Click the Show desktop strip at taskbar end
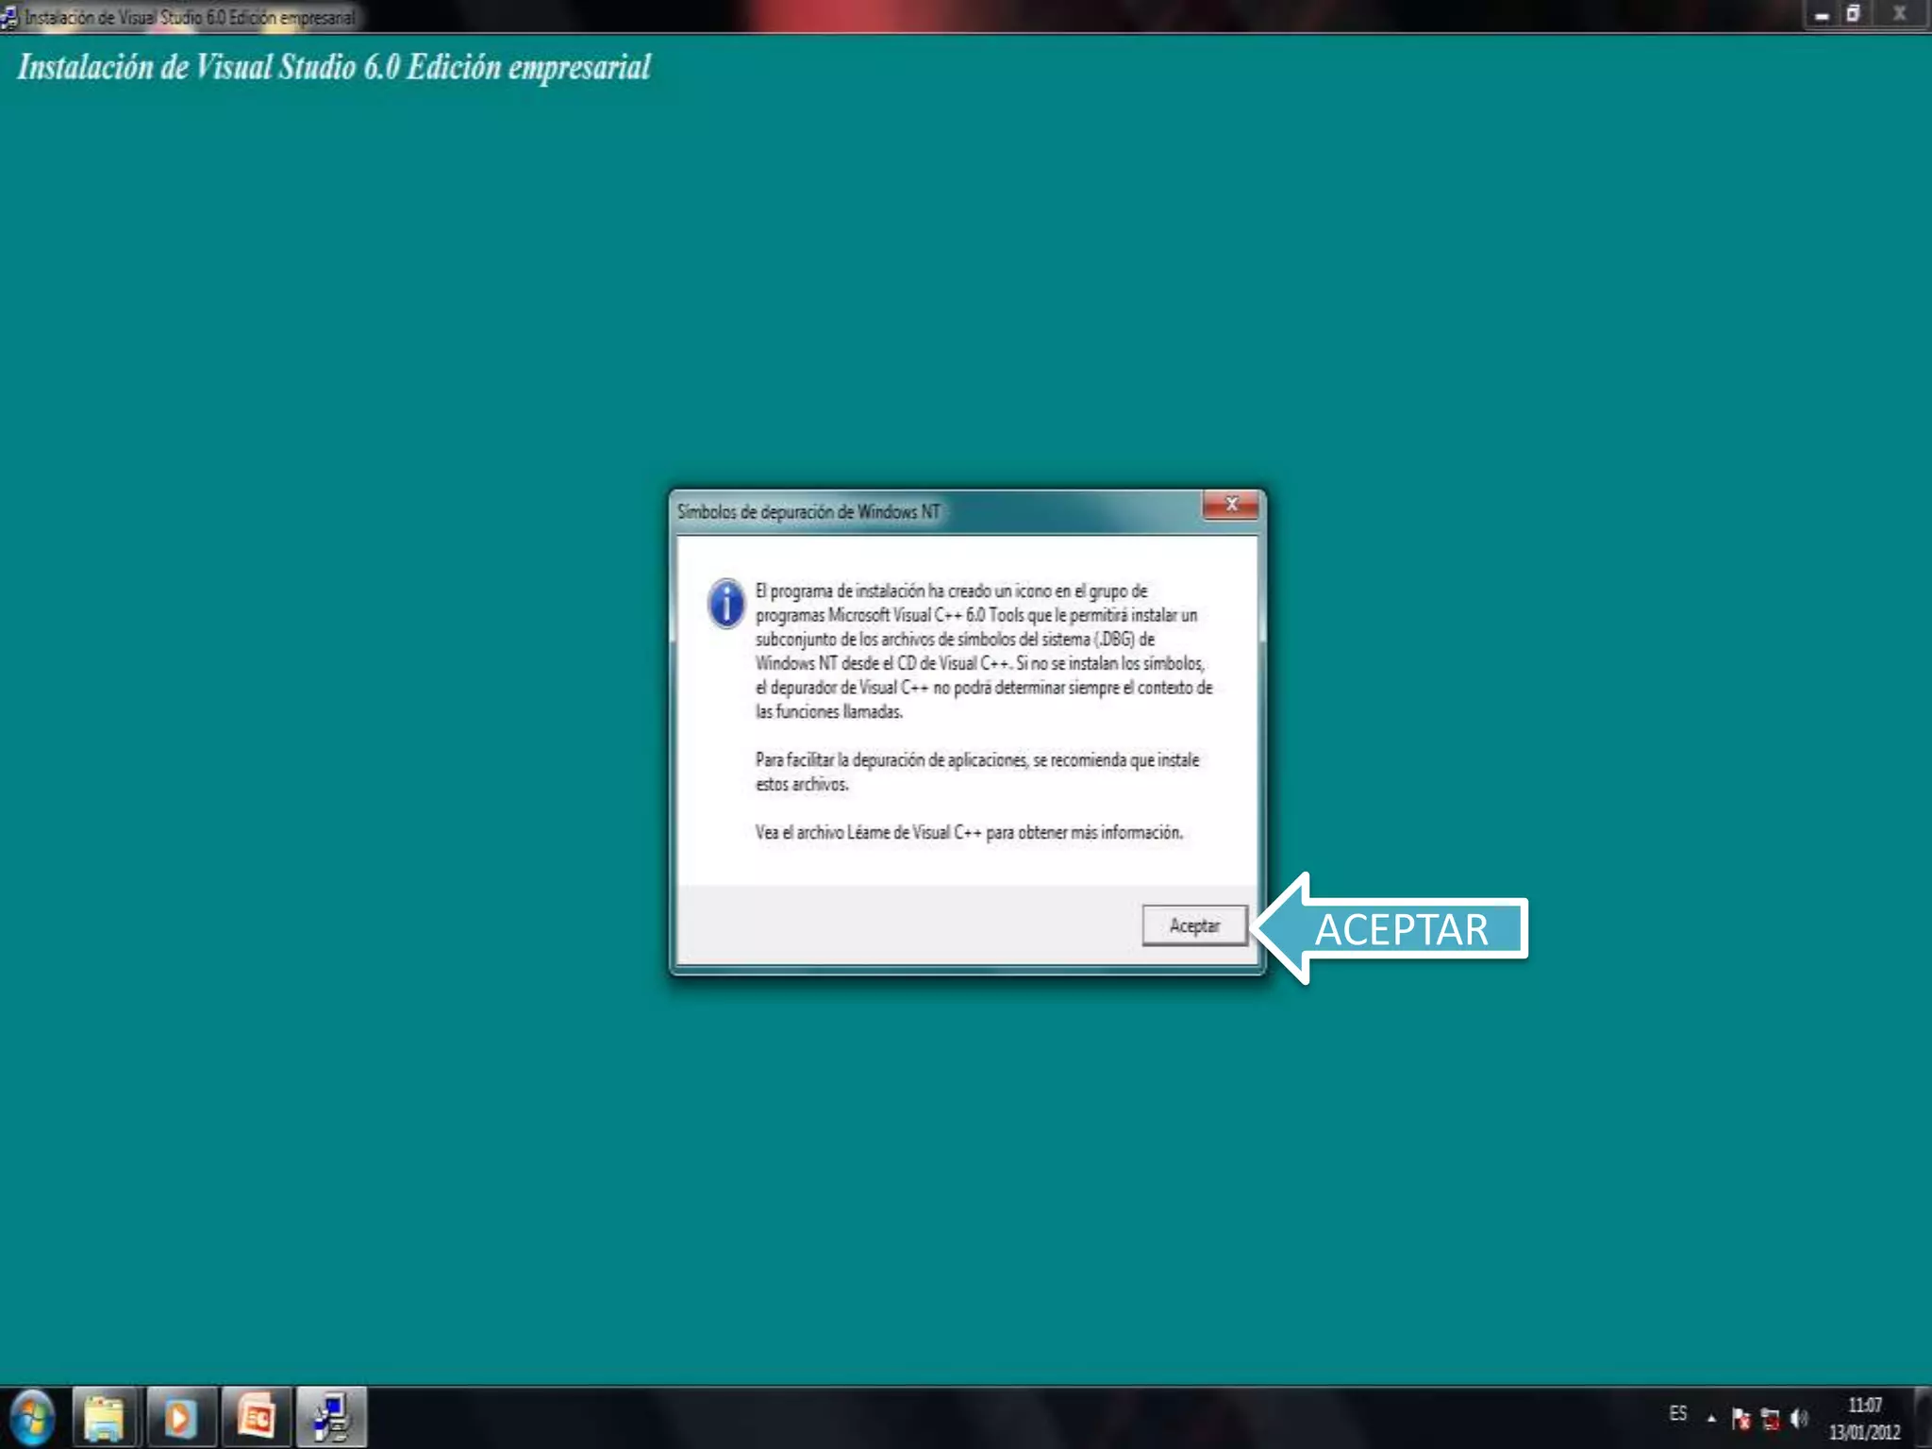The height and width of the screenshot is (1449, 1932). tap(1924, 1417)
